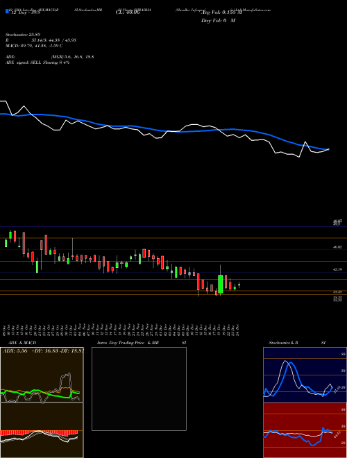Screen dimensions: 347x458
Task: Open the red RSI chart thumbnail
Action: click(x=305, y=430)
